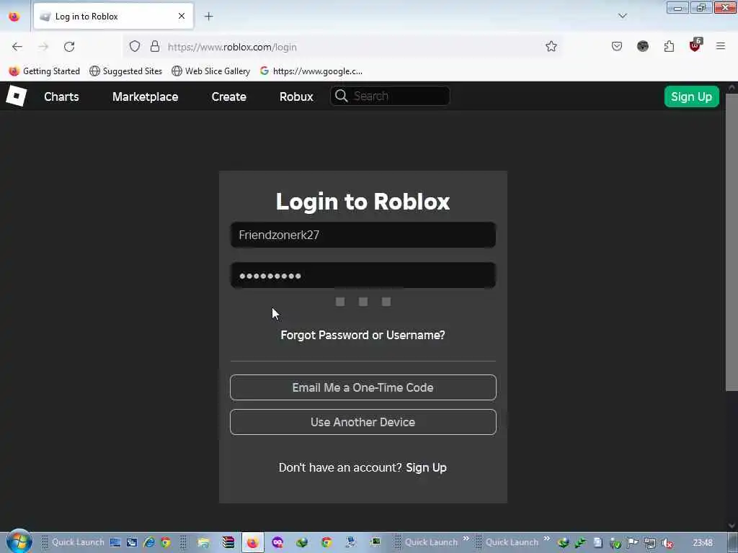The height and width of the screenshot is (553, 738).
Task: Open the Action Center flag tray icon
Action: pyautogui.click(x=633, y=543)
